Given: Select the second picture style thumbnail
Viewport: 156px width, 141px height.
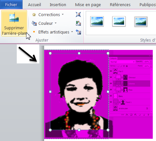Looking at the screenshot, I should pyautogui.click(x=119, y=21).
